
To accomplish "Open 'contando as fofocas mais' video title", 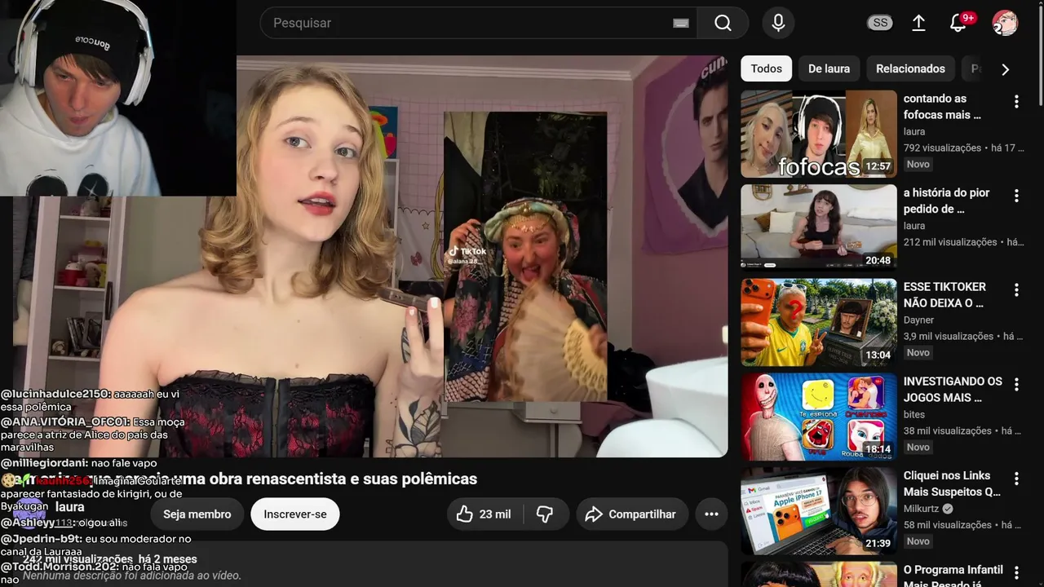I will tap(942, 107).
